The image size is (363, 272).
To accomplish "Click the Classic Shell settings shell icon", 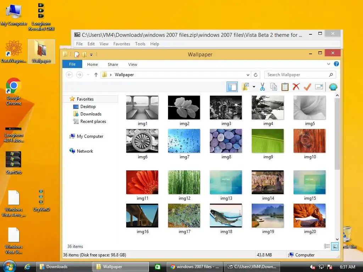I will point(333,87).
